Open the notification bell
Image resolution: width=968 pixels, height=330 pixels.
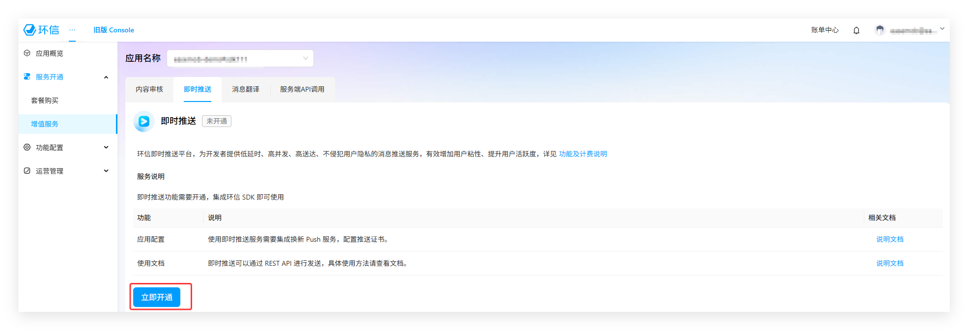(x=856, y=30)
